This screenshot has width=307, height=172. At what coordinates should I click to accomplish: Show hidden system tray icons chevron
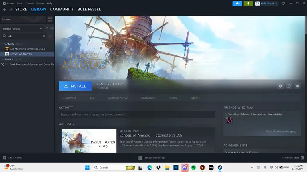[x=252, y=168]
